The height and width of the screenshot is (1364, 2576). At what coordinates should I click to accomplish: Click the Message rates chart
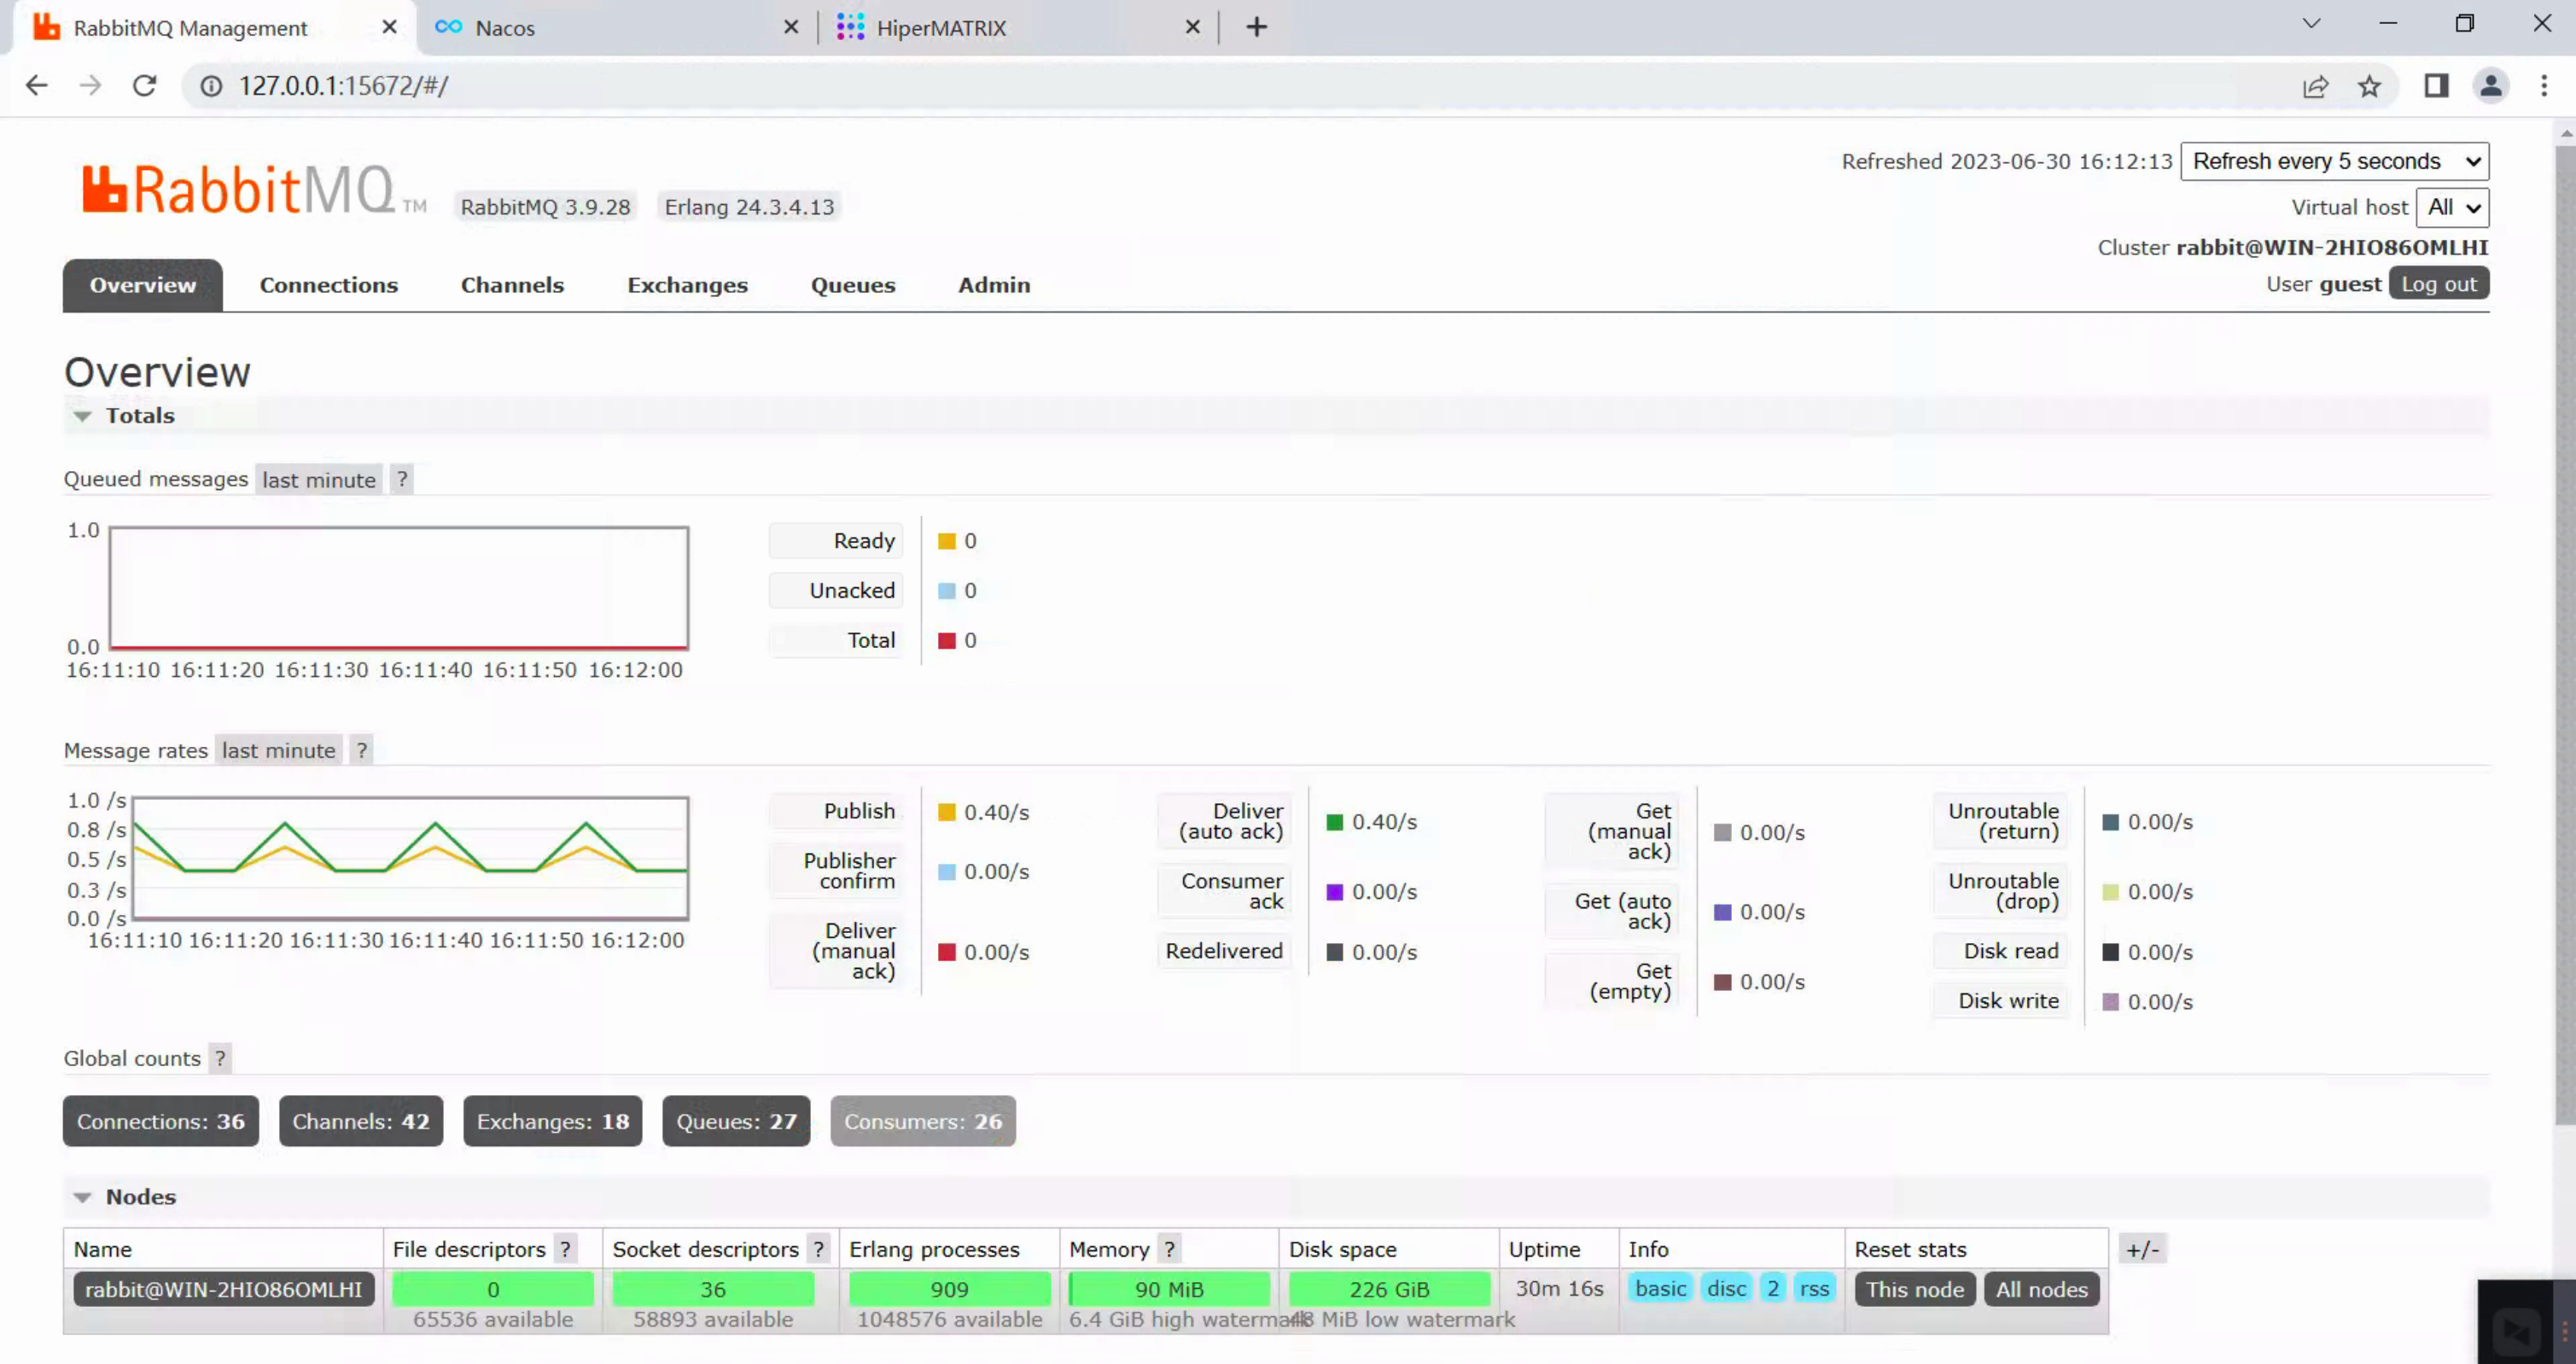410,858
